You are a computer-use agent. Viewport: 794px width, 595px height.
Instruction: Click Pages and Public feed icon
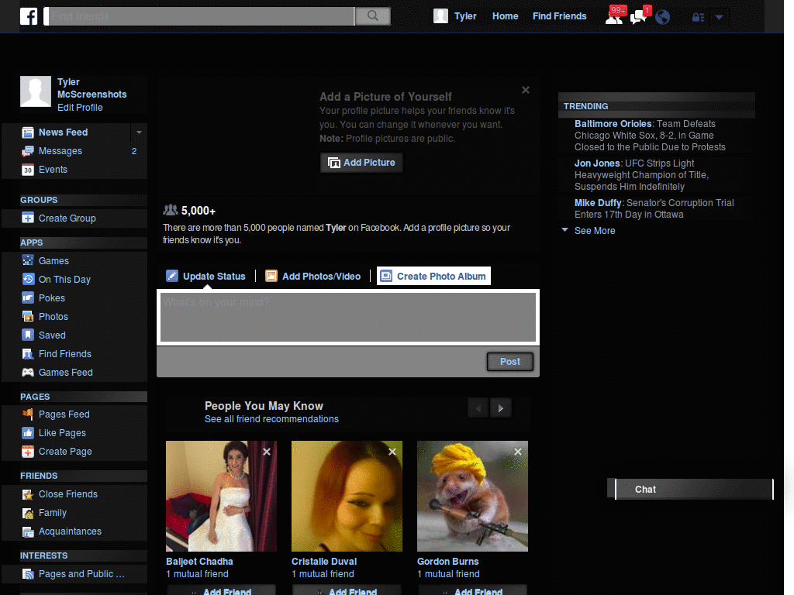tap(28, 574)
